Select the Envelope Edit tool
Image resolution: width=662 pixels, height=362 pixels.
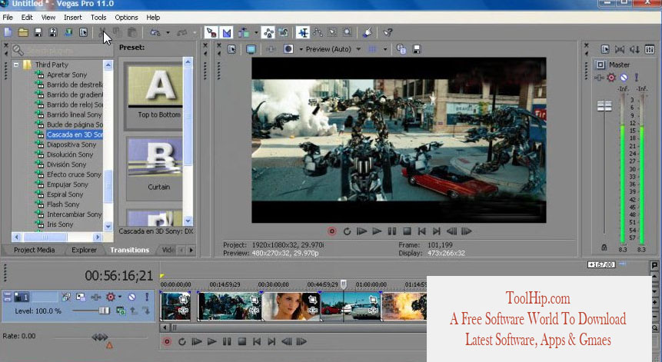point(318,32)
